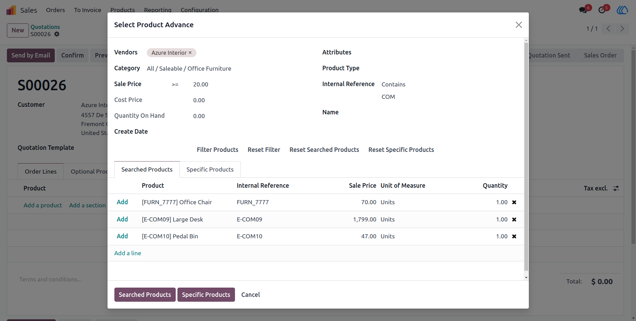Open the Sale Price operator dropdown
The image size is (636, 321).
pyautogui.click(x=175, y=84)
